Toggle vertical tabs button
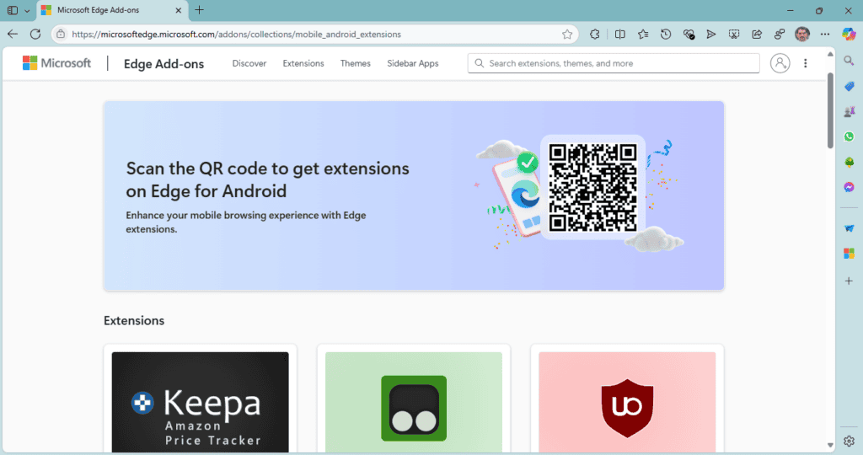863x455 pixels. coord(12,10)
